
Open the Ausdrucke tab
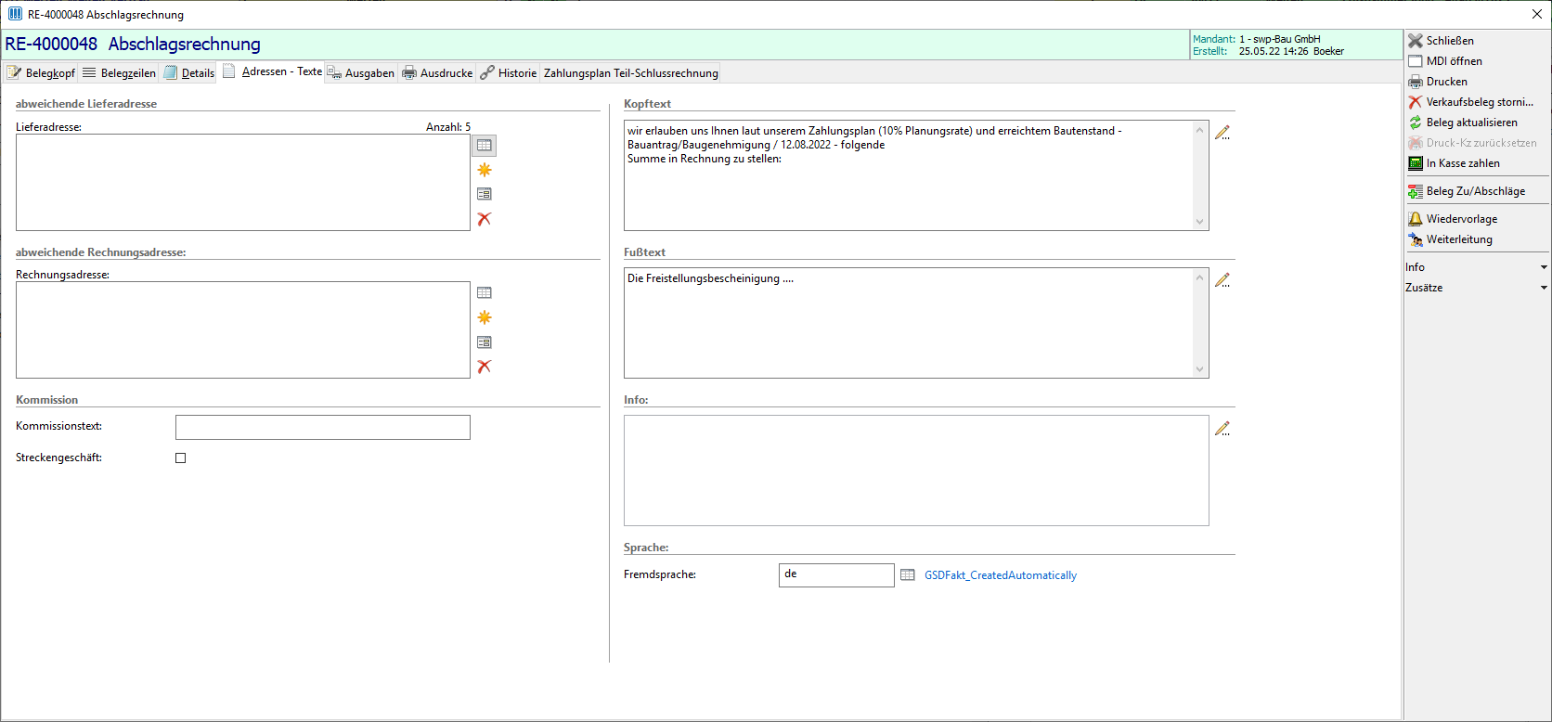click(x=437, y=73)
